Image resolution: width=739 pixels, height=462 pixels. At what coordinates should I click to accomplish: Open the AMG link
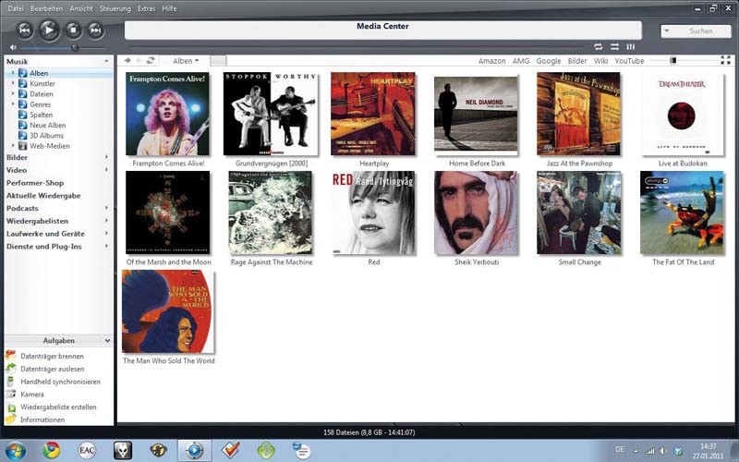pos(521,61)
